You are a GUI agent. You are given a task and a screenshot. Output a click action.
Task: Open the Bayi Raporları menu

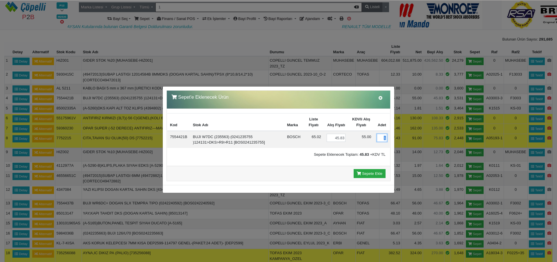(x=280, y=19)
